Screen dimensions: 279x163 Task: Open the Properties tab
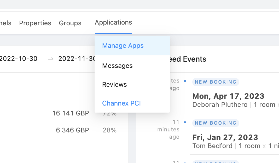click(x=35, y=23)
